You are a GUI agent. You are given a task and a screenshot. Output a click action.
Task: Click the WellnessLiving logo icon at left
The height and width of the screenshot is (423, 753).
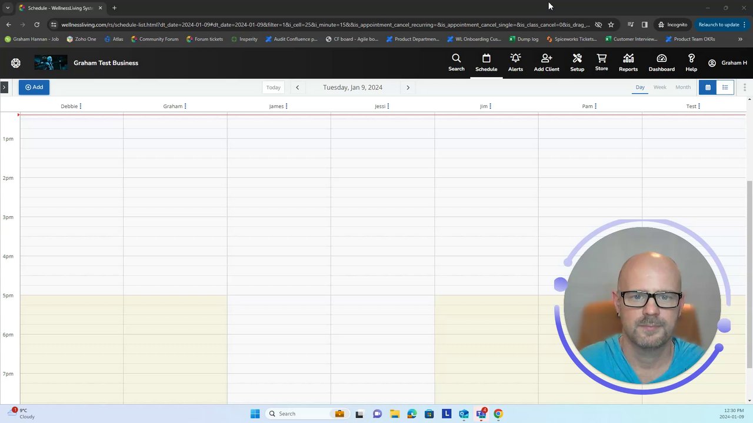coord(16,63)
